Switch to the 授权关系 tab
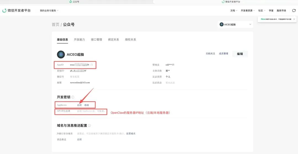298x154 pixels. (x=130, y=39)
